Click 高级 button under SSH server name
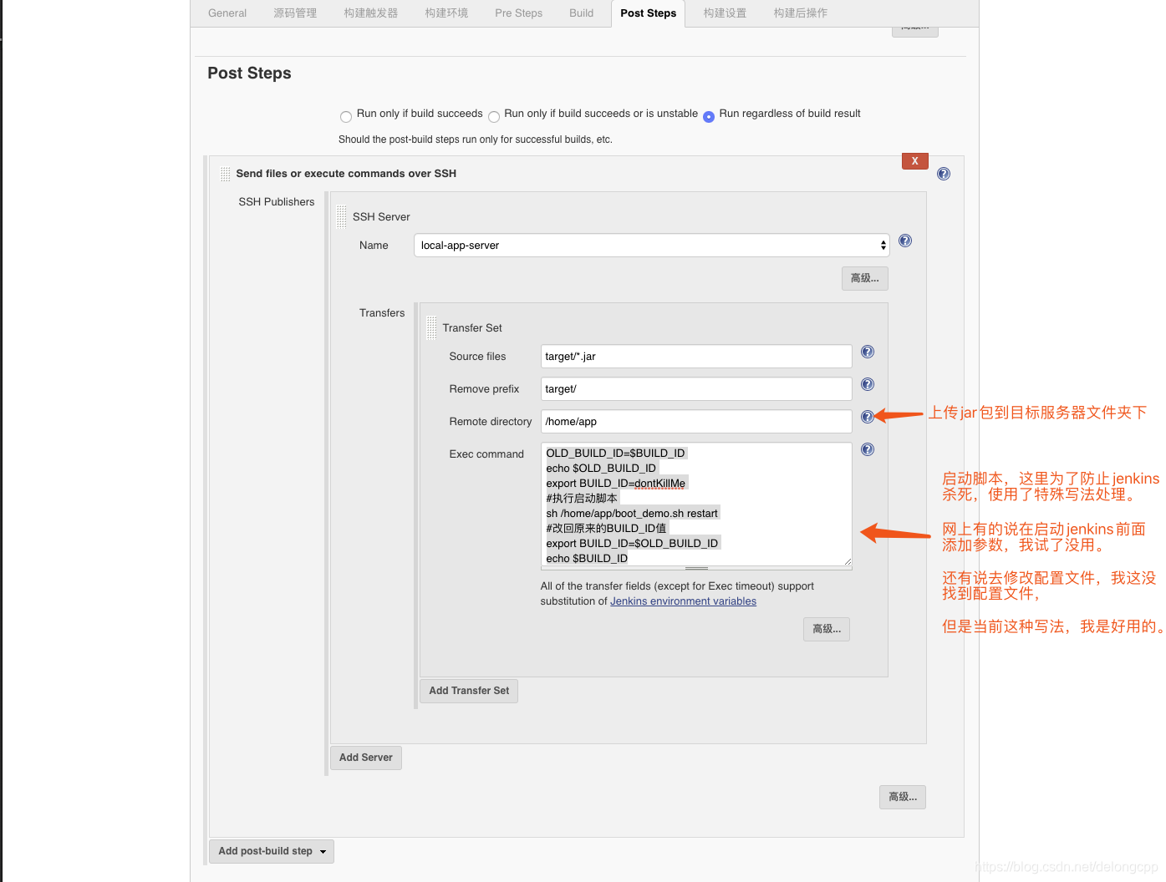Viewport: 1166px width, 882px height. click(864, 278)
